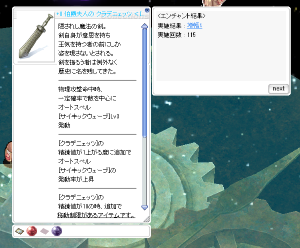Click the +8 伯爵夫人の クラデニェッツ title

tap(100, 14)
